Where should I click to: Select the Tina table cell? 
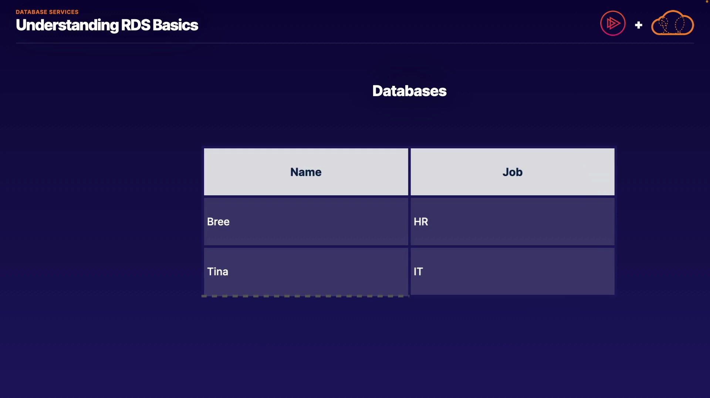306,271
